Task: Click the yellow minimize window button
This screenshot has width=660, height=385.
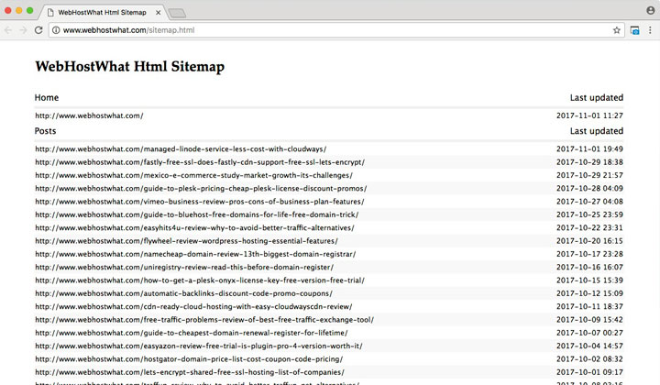Action: pos(18,10)
